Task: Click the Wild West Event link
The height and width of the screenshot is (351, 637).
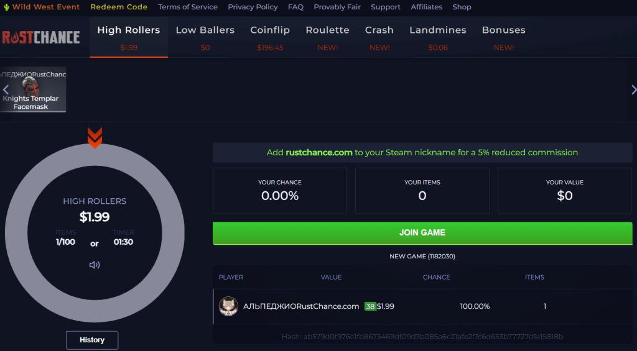Action: 46,7
